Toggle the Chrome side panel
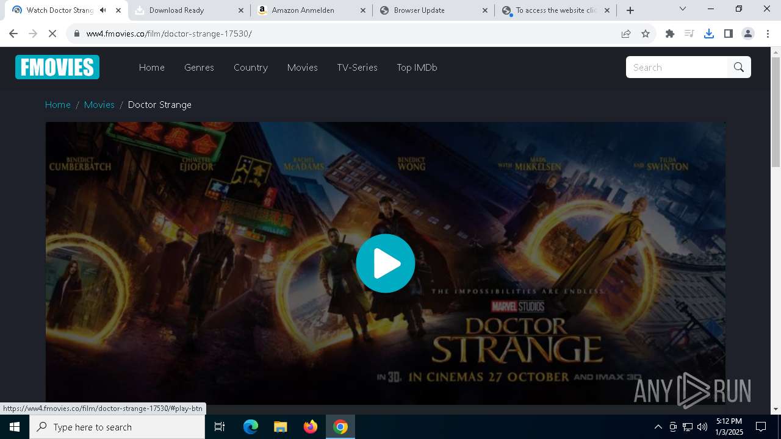 [729, 34]
